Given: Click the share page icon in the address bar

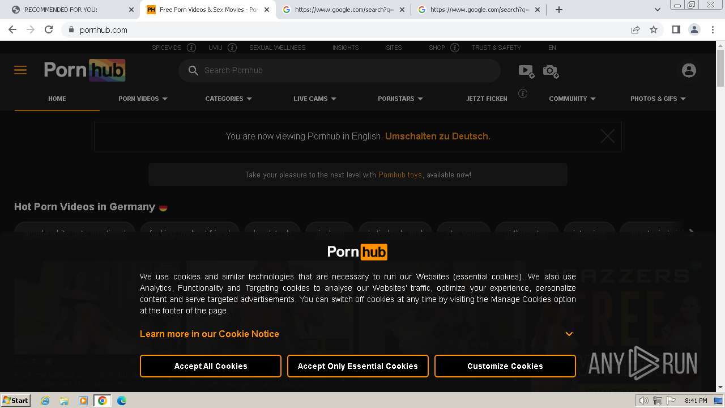Looking at the screenshot, I should coord(636,29).
